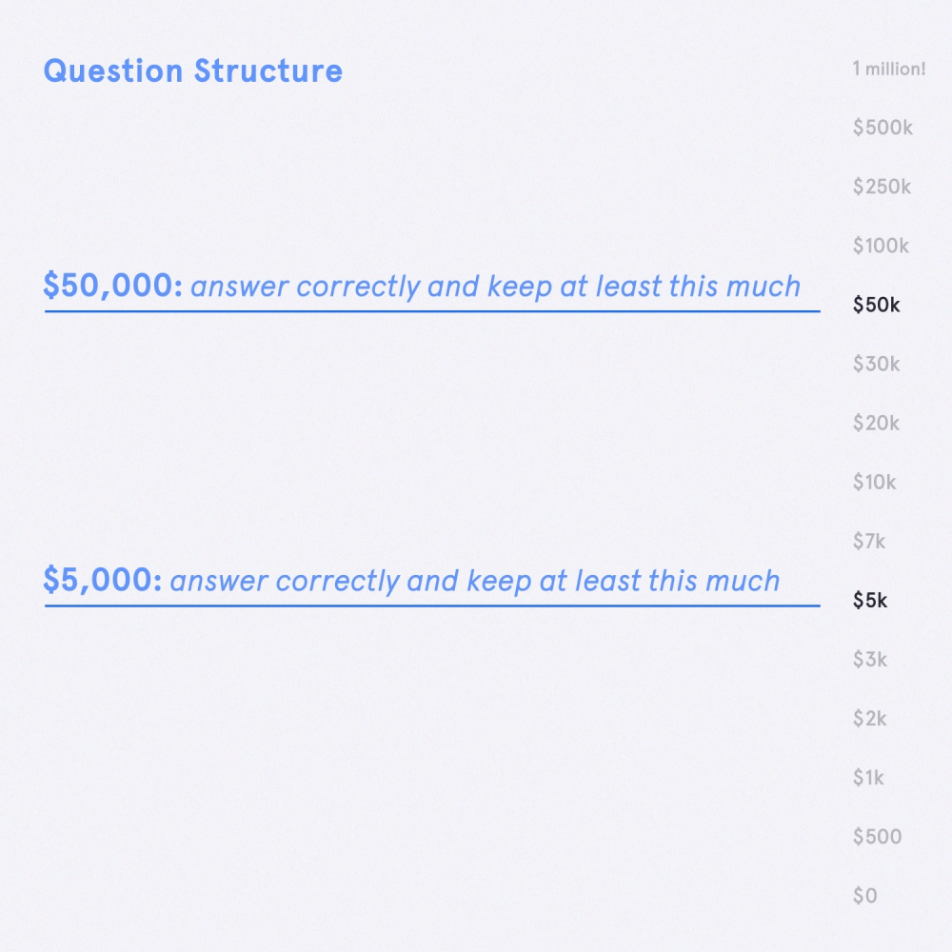Image resolution: width=952 pixels, height=952 pixels.
Task: Select the $10k prize level
Action: coord(874,482)
